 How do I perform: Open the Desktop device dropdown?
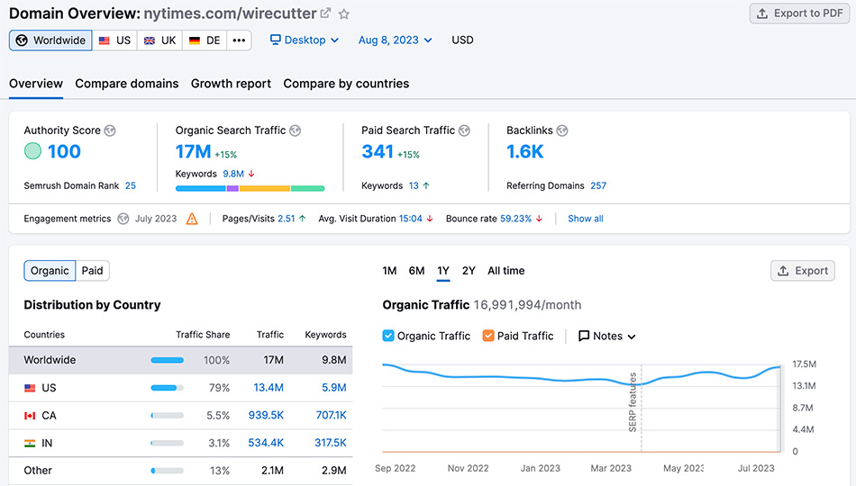click(x=305, y=40)
